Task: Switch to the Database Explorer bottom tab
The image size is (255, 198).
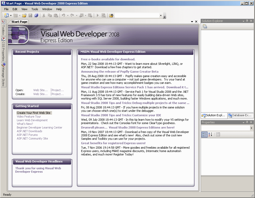Action: 240,115
